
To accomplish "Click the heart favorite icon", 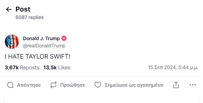I will pos(98,85).
